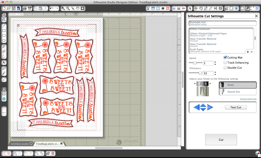Close the TreatBagLabels tab
This screenshot has height=158, width=261.
[x=61, y=144]
